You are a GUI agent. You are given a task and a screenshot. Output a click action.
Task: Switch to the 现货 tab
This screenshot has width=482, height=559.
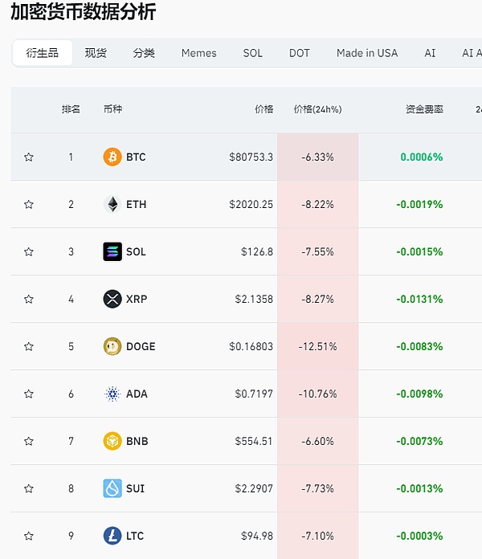pos(96,53)
